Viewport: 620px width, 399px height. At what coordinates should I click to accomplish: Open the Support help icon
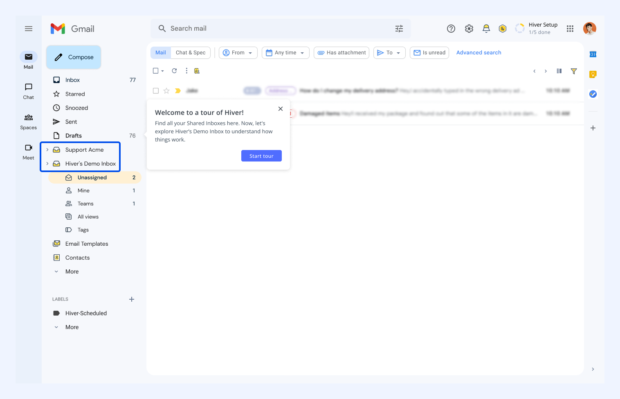tap(451, 29)
